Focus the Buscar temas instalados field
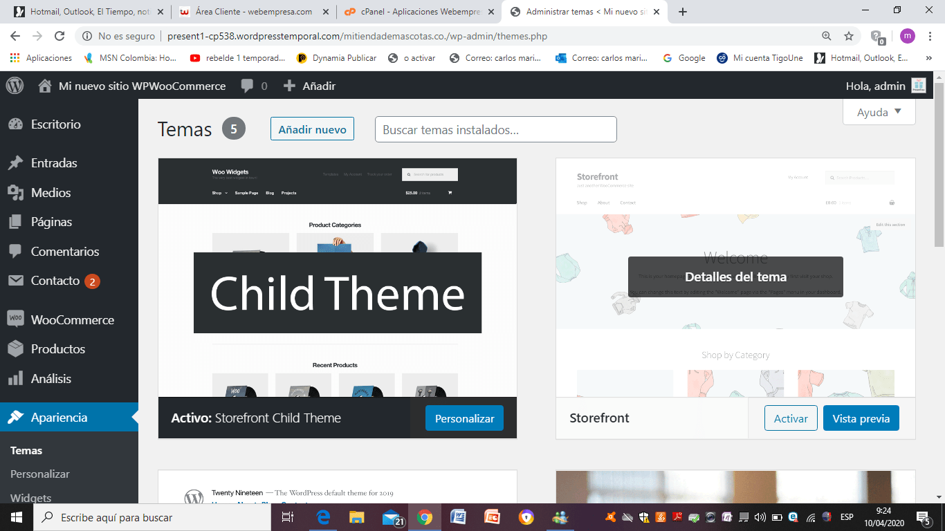Viewport: 945px width, 531px height. (x=495, y=129)
